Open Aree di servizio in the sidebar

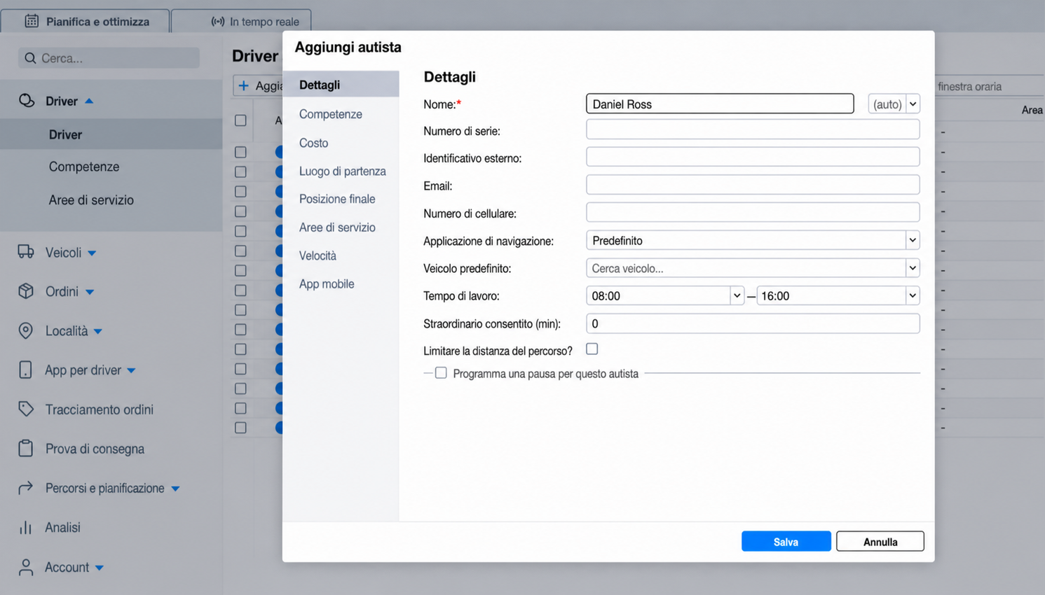pos(91,200)
